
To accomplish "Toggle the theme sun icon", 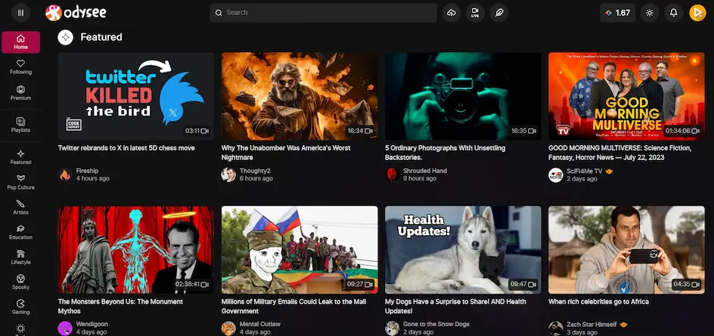I will coord(650,13).
